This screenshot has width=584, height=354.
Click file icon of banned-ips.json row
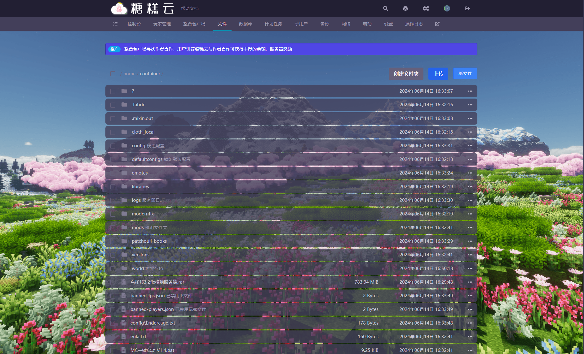coord(123,296)
